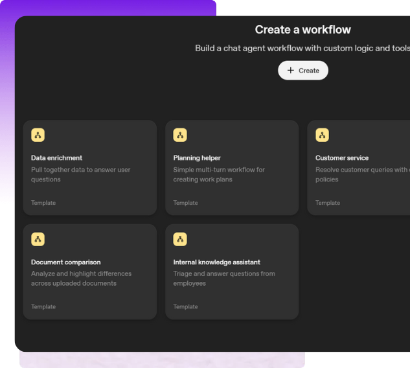Choose the Customer service template title

[342, 158]
